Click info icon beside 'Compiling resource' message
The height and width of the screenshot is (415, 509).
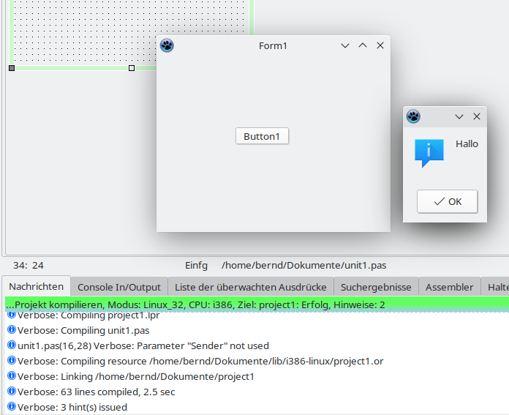pos(12,360)
